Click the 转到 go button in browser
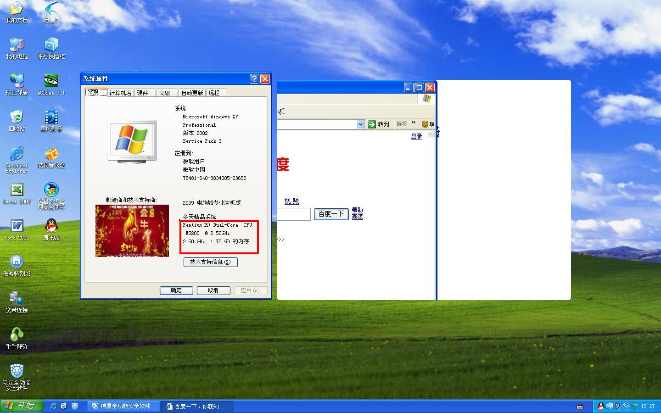The height and width of the screenshot is (413, 661). (x=378, y=124)
